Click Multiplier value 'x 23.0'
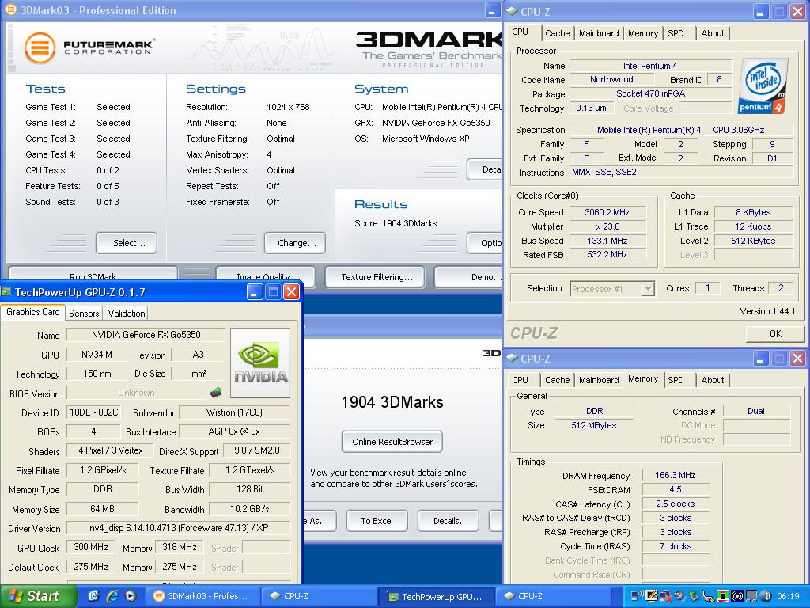This screenshot has height=608, width=810. click(607, 226)
